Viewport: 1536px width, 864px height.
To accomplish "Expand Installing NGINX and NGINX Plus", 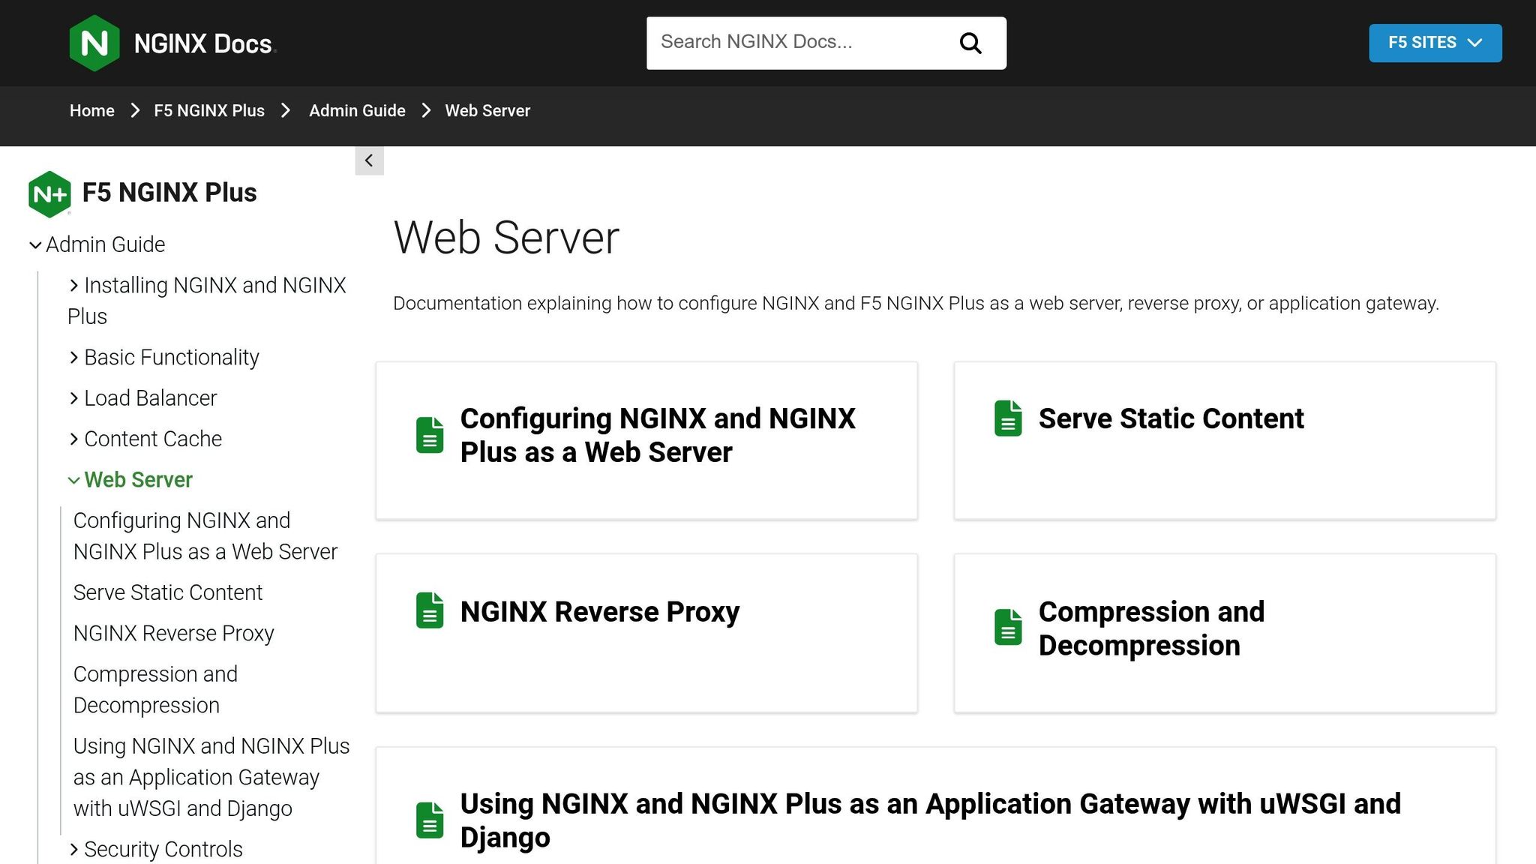I will pos(73,286).
